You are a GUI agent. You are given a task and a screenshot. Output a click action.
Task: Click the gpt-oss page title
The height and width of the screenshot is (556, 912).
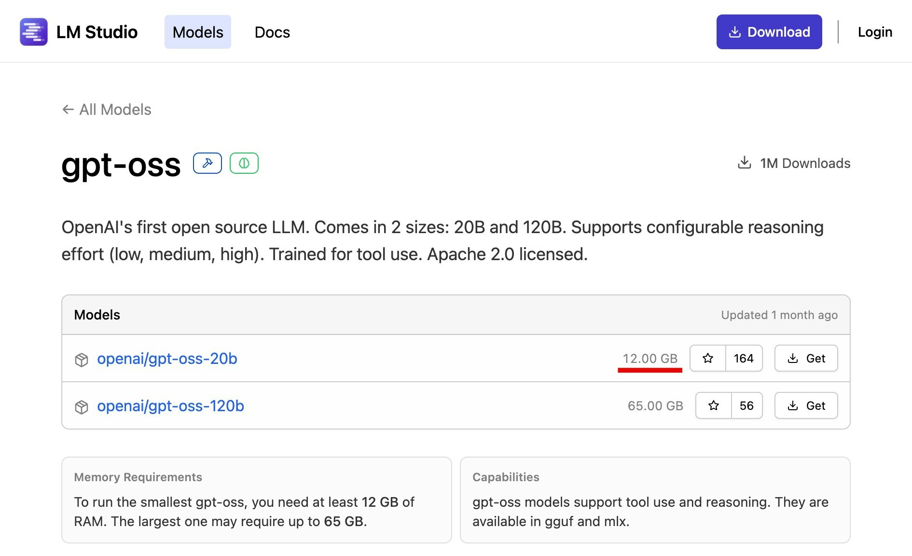(x=121, y=165)
